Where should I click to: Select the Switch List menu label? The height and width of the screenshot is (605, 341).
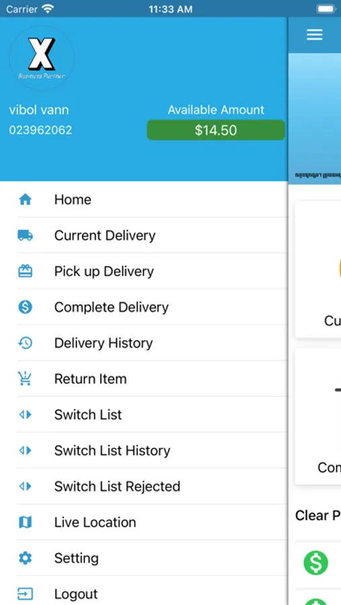[x=88, y=415]
